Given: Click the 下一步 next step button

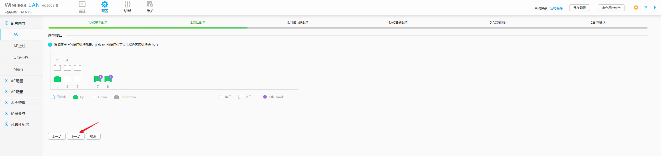Looking at the screenshot, I should [x=76, y=136].
